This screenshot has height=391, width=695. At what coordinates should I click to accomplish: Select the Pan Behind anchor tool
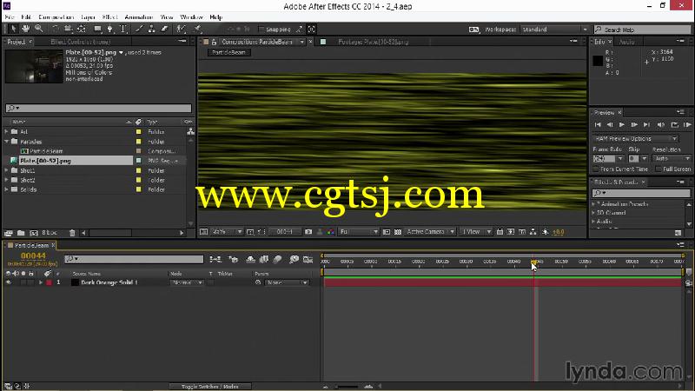coord(82,30)
